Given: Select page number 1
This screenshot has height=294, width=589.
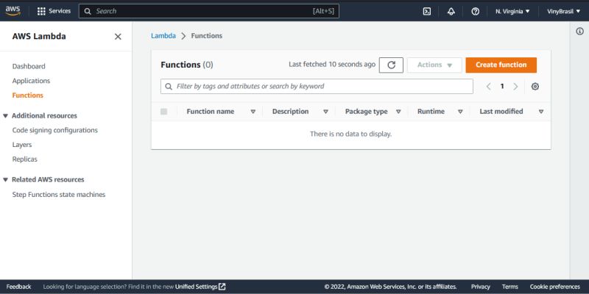Looking at the screenshot, I should (x=502, y=86).
